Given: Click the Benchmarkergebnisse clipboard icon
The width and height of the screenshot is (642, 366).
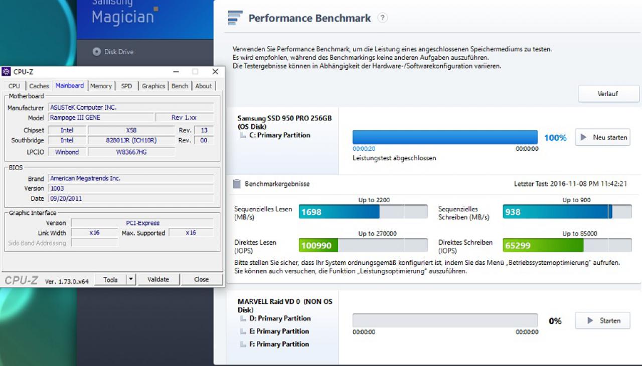Looking at the screenshot, I should pyautogui.click(x=237, y=184).
